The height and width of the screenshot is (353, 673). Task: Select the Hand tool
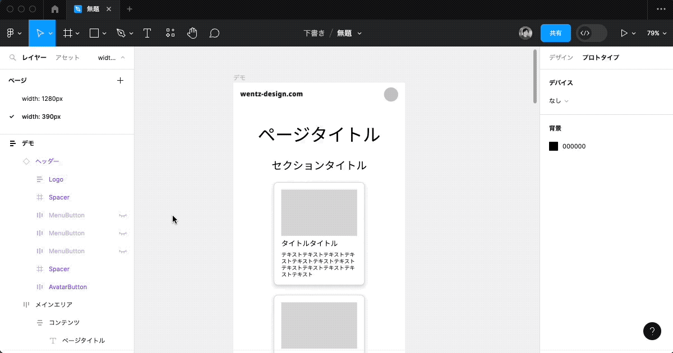click(192, 33)
